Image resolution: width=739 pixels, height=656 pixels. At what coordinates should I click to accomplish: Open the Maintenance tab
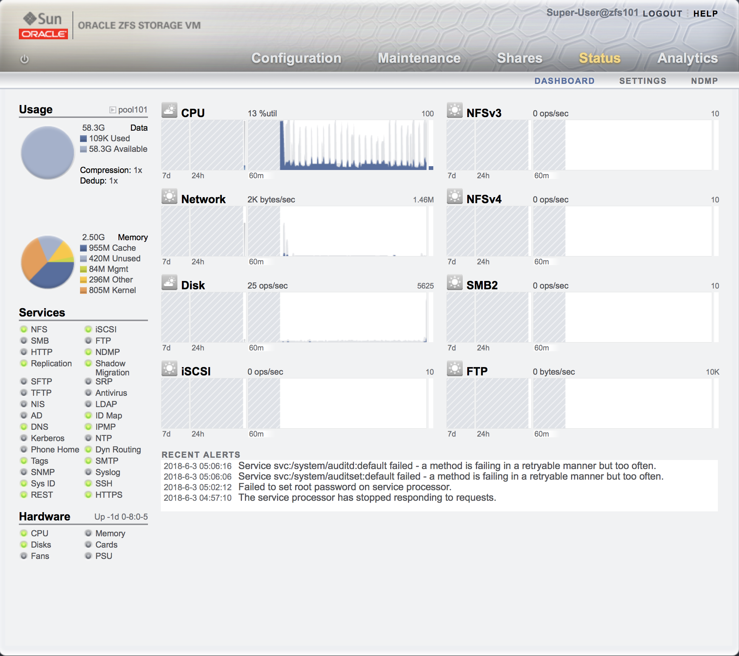click(x=419, y=58)
